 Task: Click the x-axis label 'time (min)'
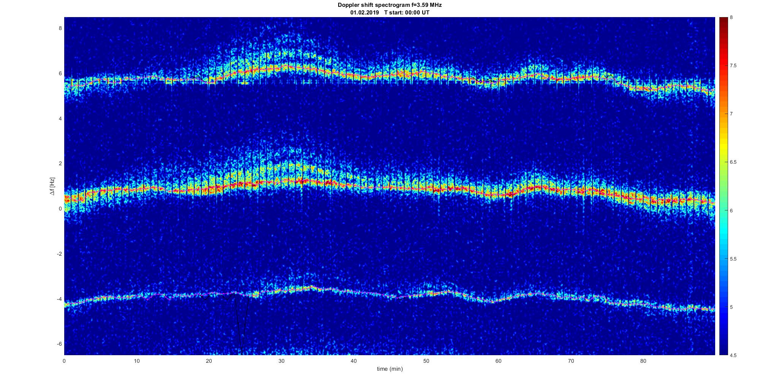[x=390, y=369]
